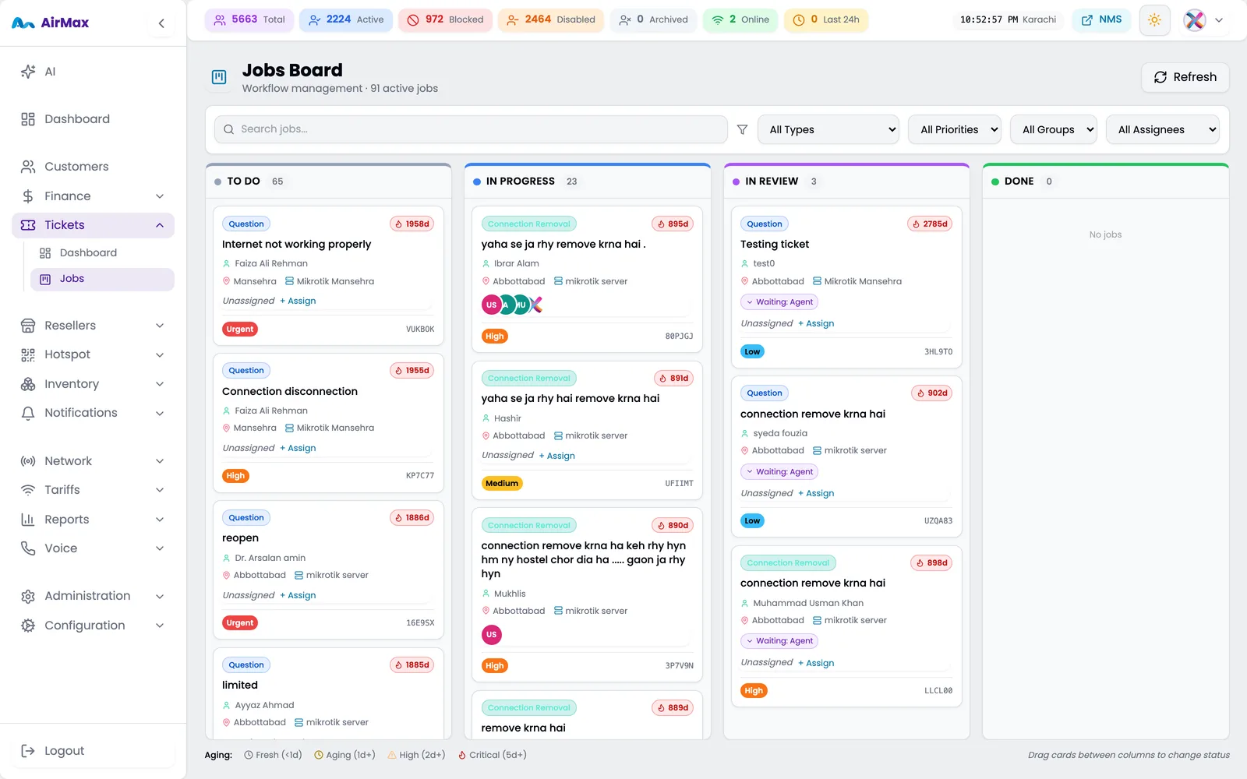Click the Search jobs input field
Screen dimensions: 1247x779
(471, 129)
